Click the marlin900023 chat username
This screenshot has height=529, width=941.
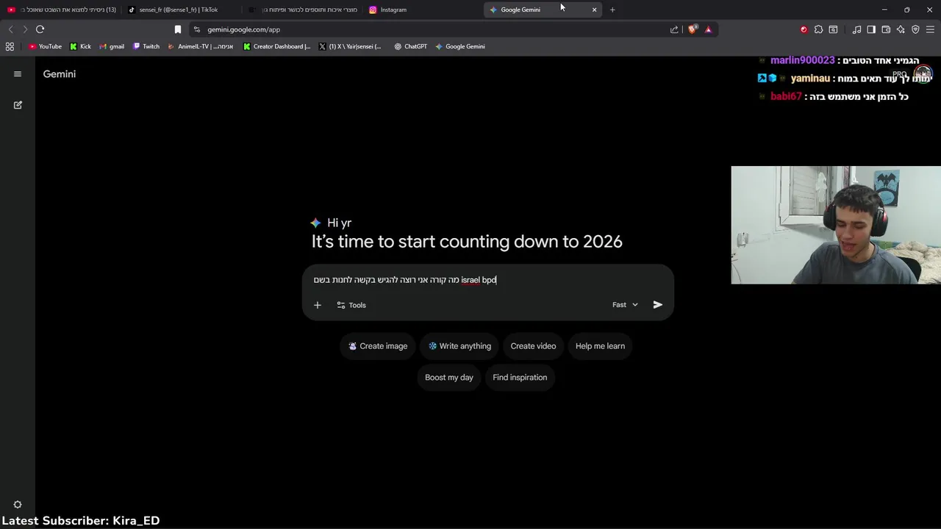coord(802,60)
